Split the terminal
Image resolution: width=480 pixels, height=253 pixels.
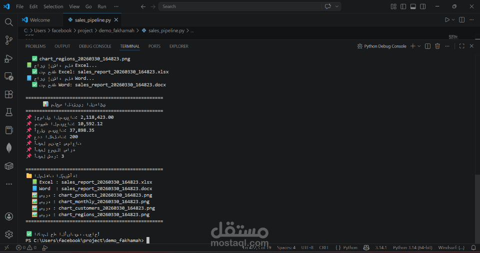[427, 46]
